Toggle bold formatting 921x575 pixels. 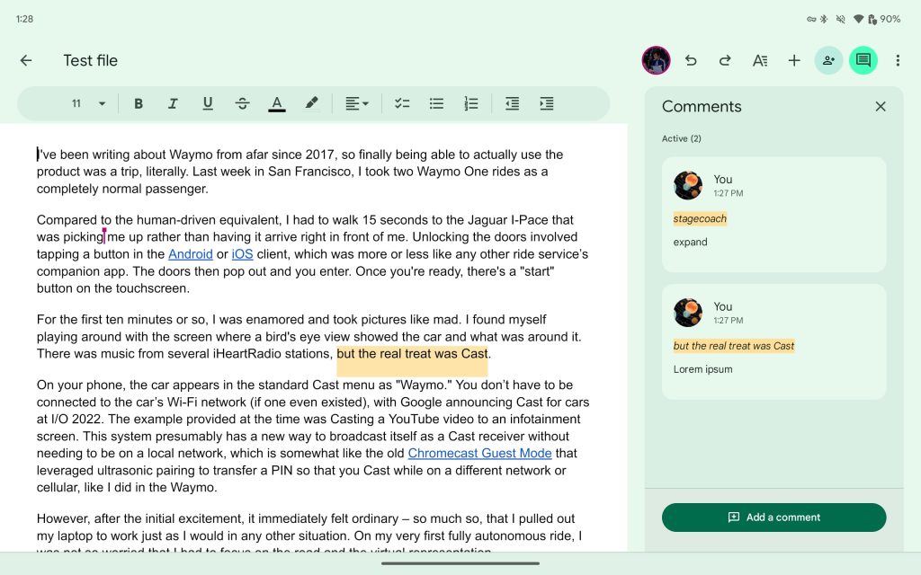(x=139, y=103)
